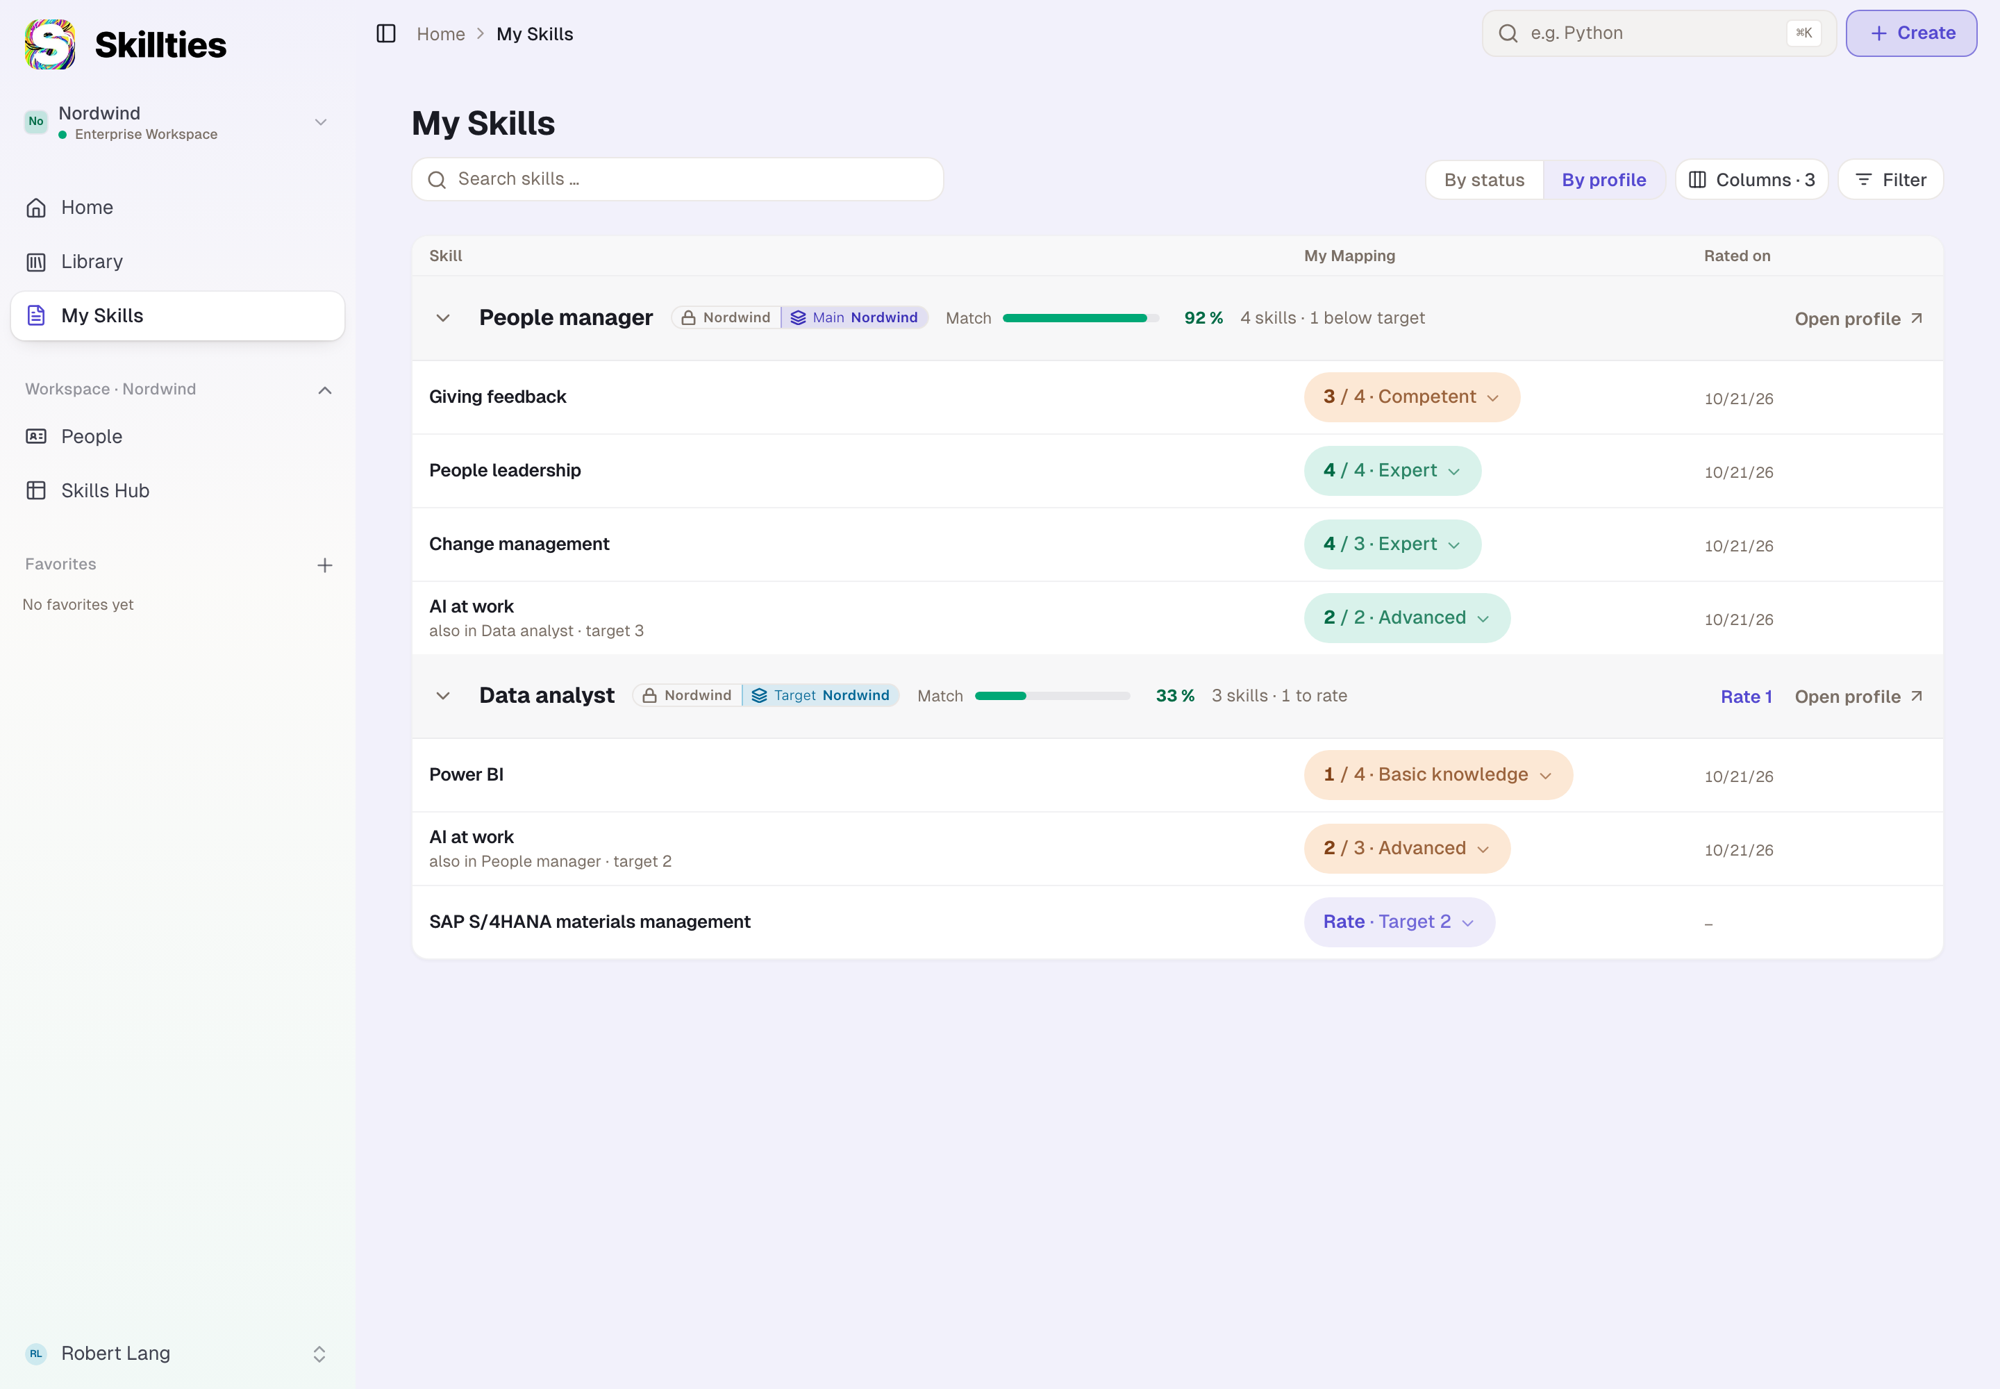Open AI at work 2/2 Advanced dropdown
The height and width of the screenshot is (1389, 2000).
1406,618
